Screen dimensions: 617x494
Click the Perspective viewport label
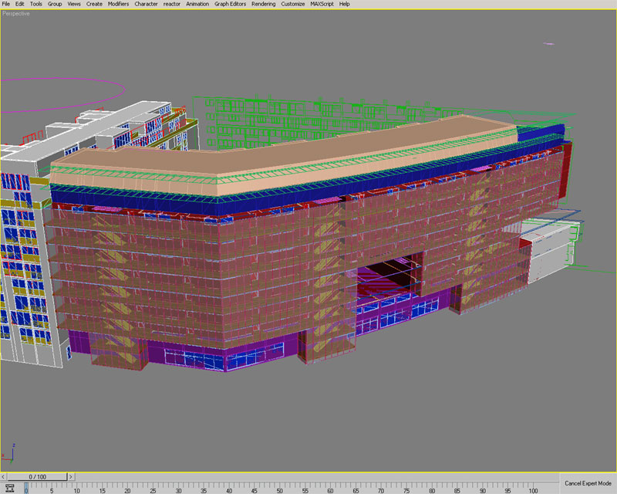[19, 13]
